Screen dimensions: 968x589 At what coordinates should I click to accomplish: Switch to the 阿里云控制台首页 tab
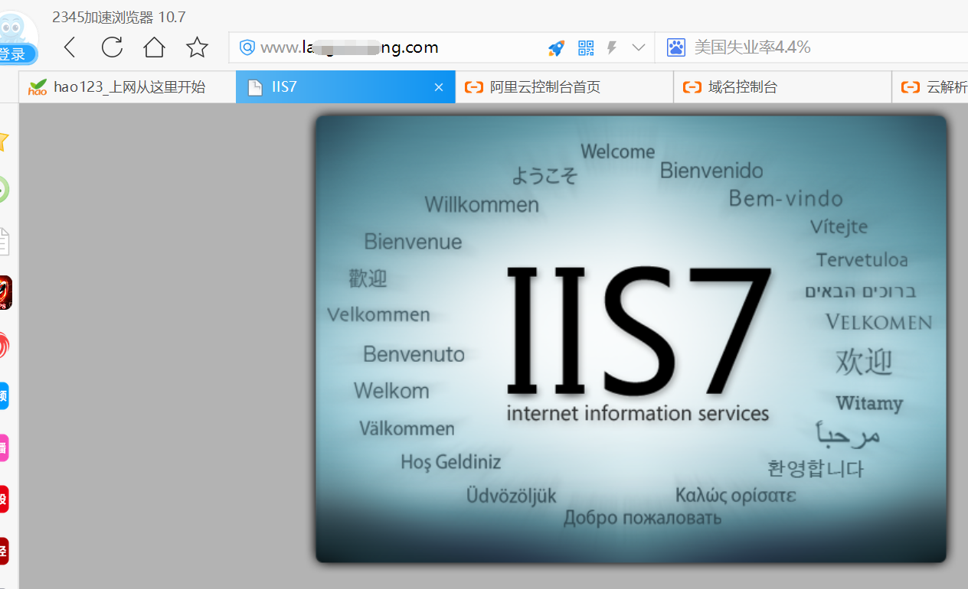click(x=564, y=86)
